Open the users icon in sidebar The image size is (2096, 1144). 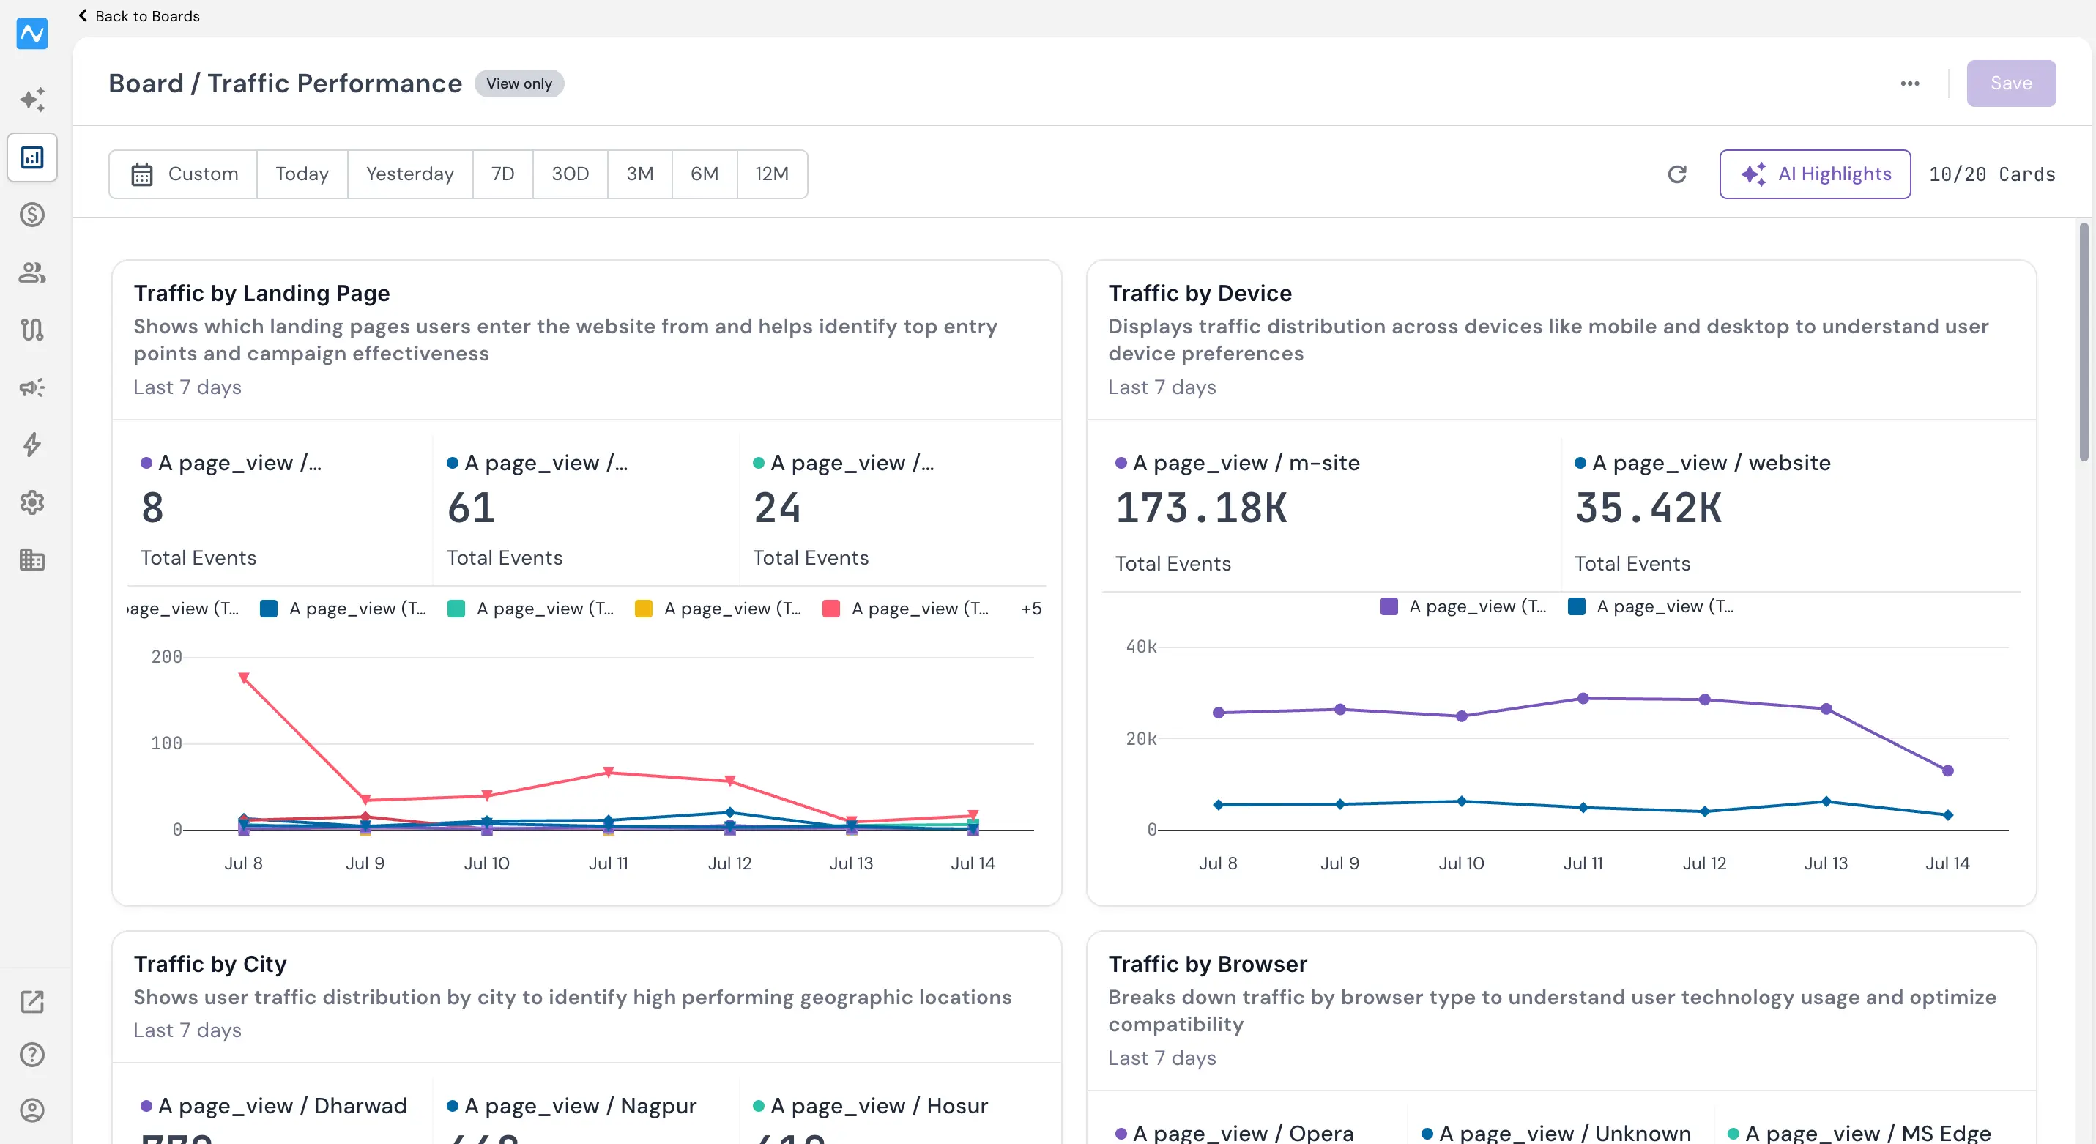click(31, 272)
